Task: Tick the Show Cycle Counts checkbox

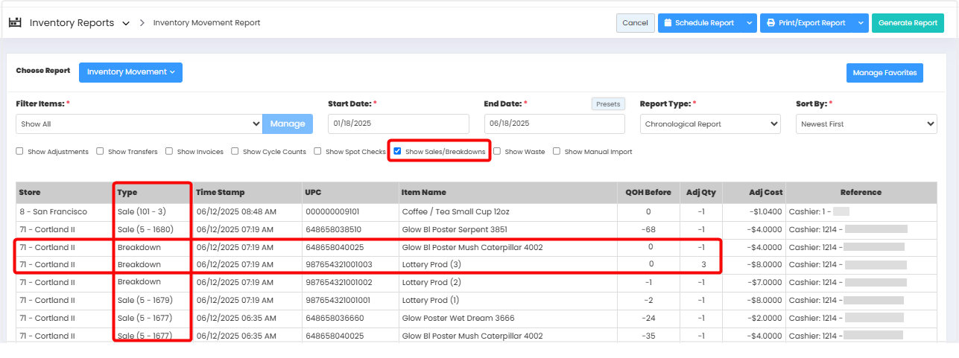Action: [235, 152]
